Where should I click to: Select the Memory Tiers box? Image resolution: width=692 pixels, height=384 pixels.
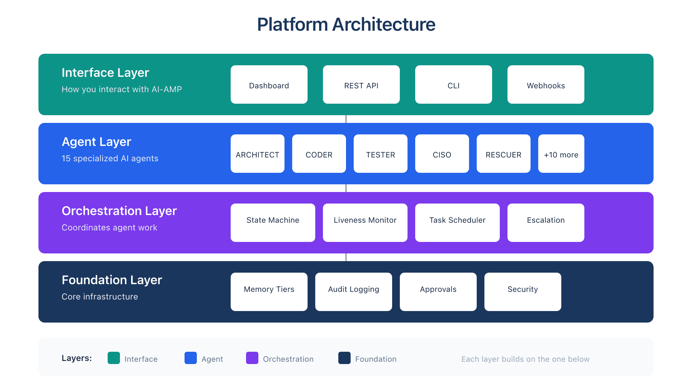[269, 291]
